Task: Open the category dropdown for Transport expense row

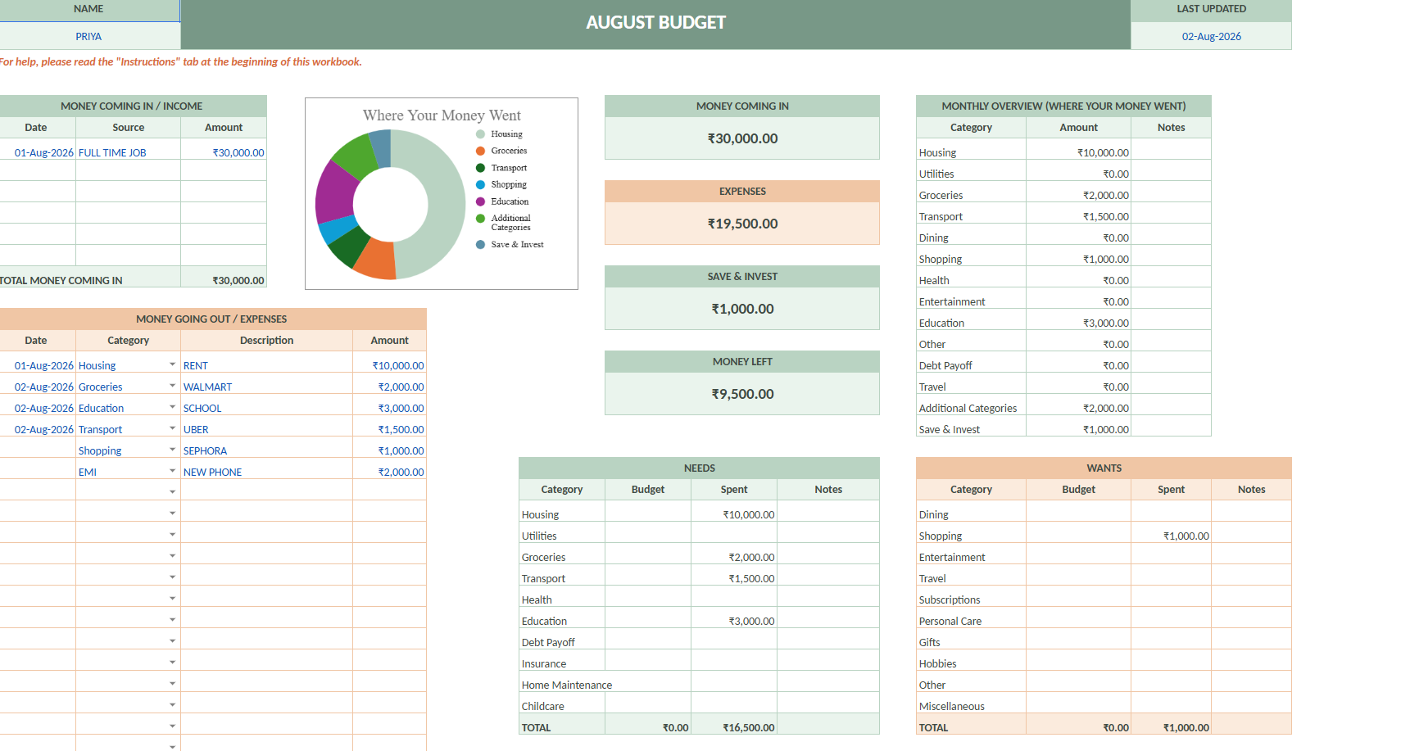Action: (172, 428)
